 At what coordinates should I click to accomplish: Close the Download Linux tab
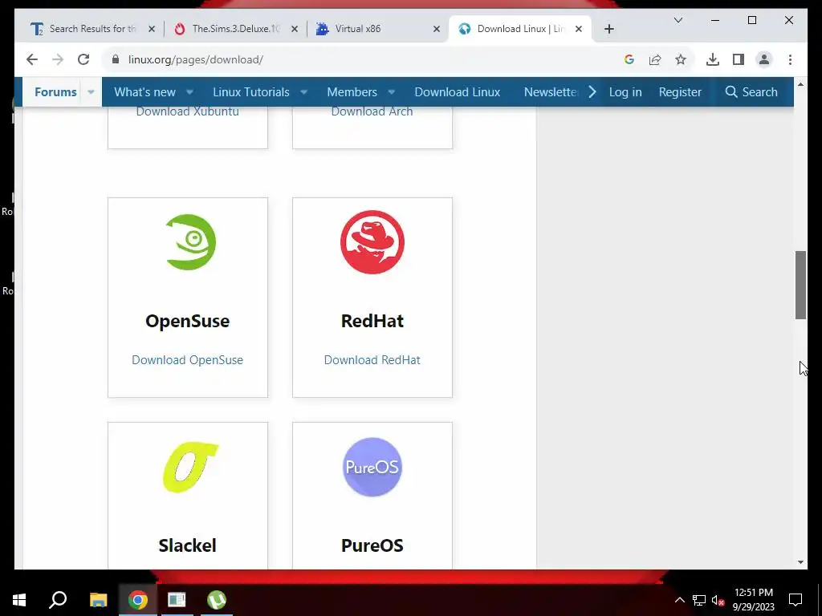579,29
